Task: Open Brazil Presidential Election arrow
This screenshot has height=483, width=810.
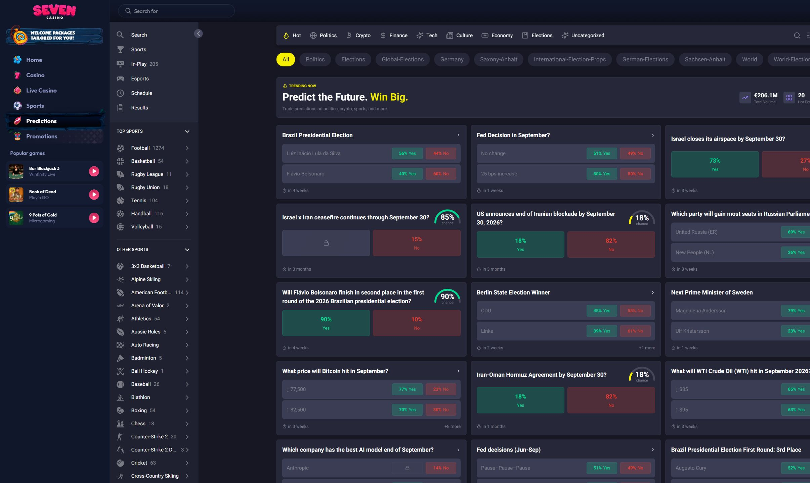Action: coord(458,135)
